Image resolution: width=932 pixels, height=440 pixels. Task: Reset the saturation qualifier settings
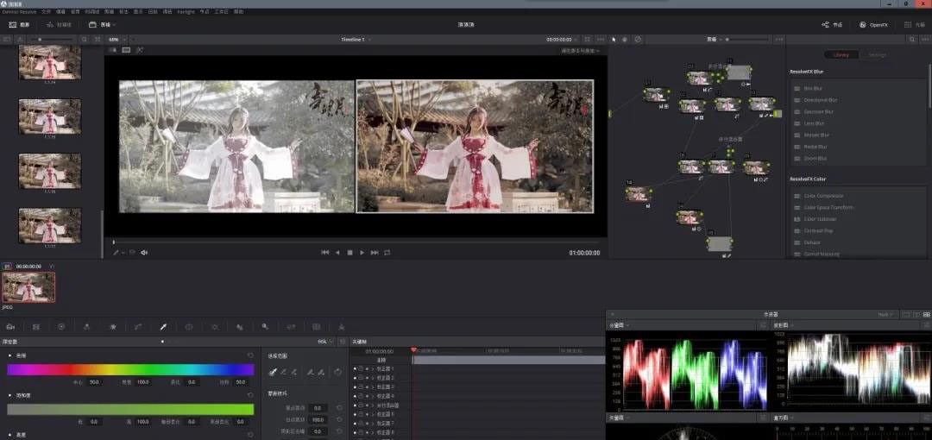click(x=250, y=395)
